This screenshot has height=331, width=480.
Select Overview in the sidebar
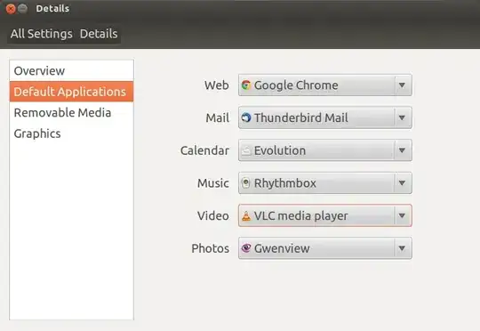[71, 71]
